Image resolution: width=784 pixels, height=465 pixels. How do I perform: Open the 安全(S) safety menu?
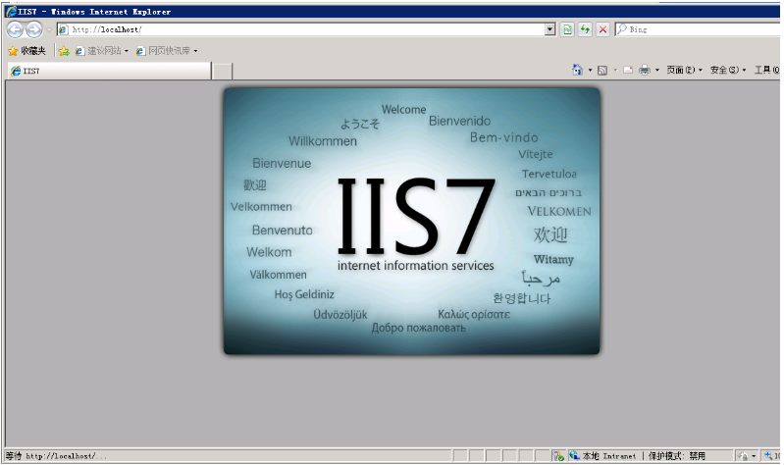[728, 70]
